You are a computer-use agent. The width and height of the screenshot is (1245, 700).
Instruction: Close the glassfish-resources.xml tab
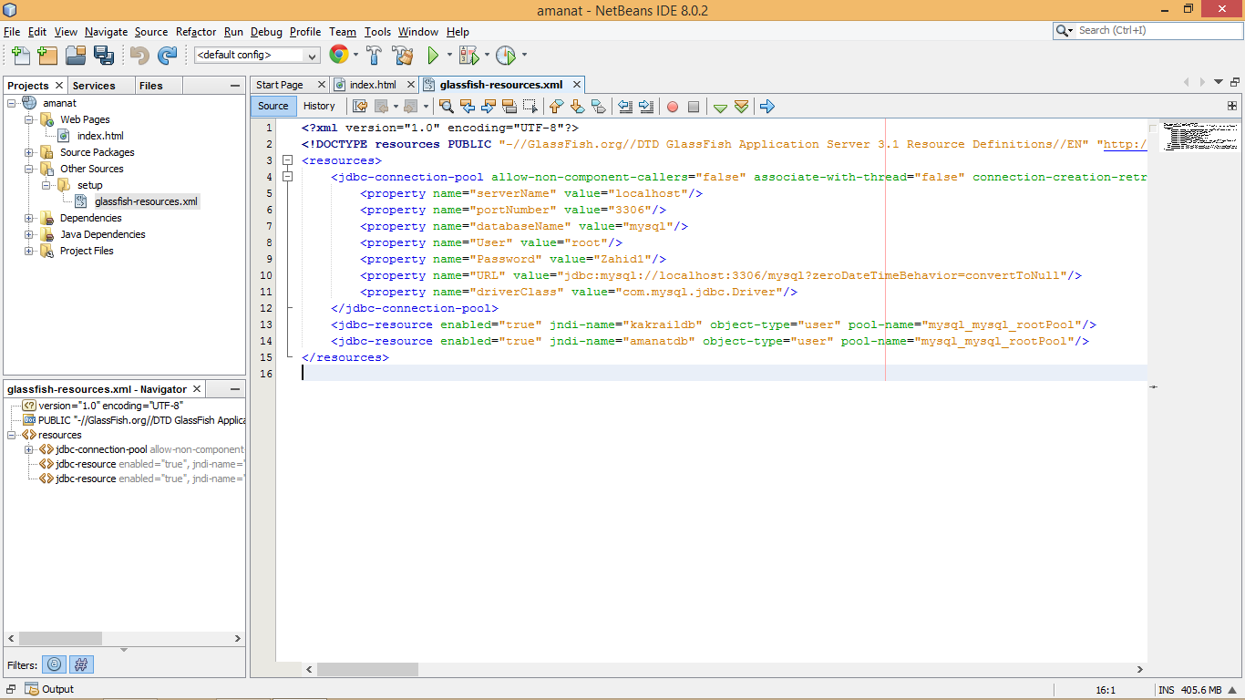576,85
